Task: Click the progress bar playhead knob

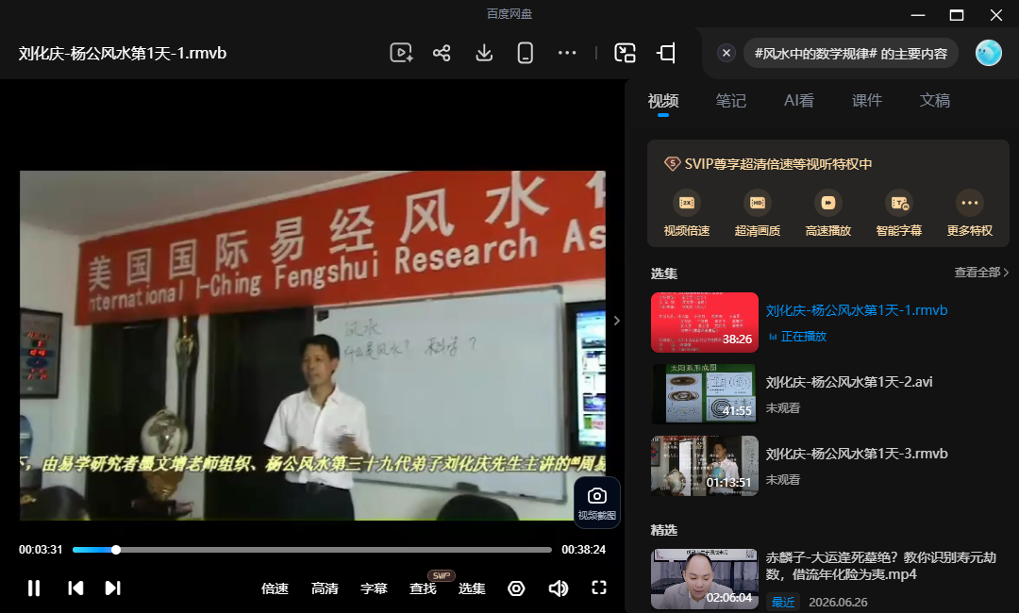Action: (116, 550)
